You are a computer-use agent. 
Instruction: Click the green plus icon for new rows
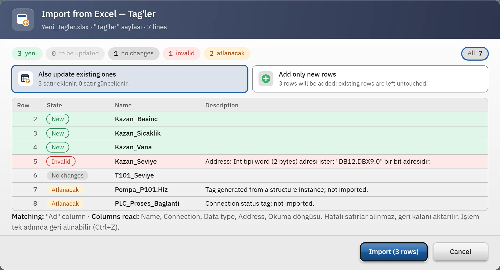266,79
